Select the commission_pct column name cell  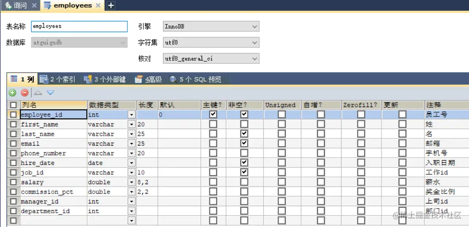pos(54,192)
